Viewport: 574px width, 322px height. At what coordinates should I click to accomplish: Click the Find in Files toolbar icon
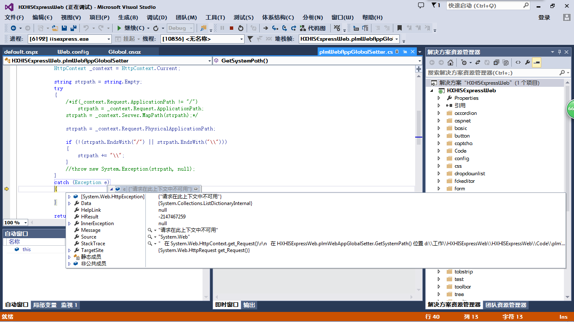click(204, 28)
